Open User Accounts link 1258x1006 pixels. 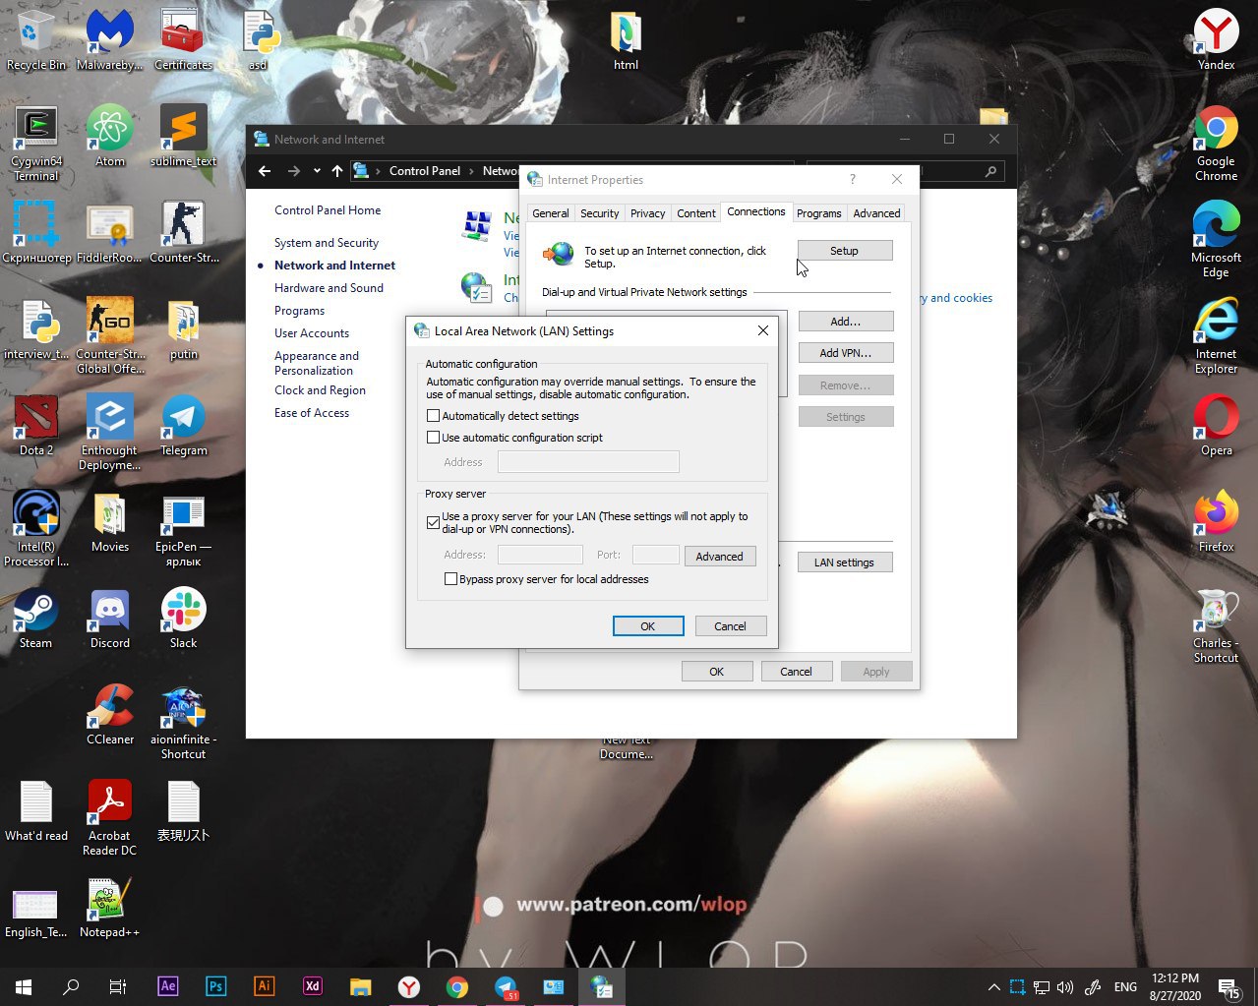tap(312, 333)
